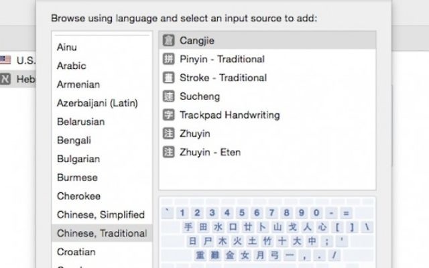
Task: Select Chinese, Traditional language row
Action: tap(102, 233)
